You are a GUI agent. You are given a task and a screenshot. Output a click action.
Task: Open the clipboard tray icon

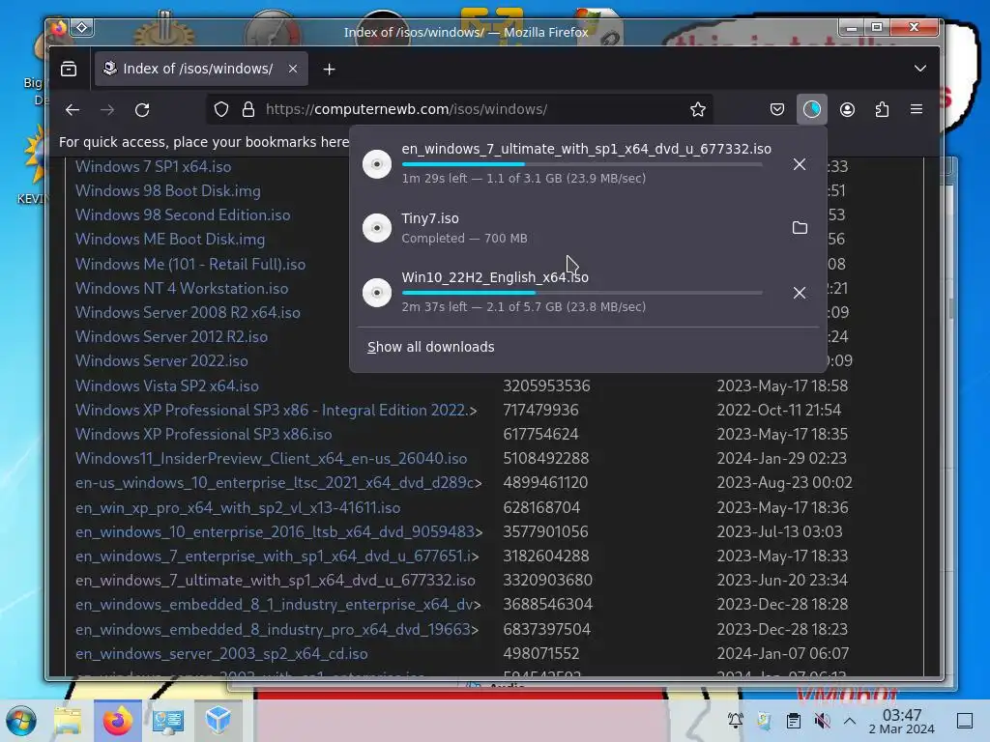[x=794, y=721]
